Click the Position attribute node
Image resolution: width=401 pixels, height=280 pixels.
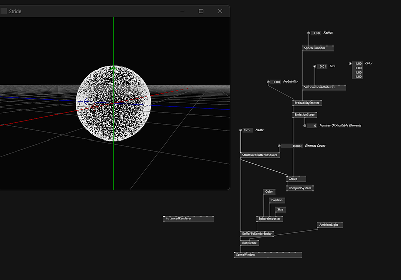[277, 200]
